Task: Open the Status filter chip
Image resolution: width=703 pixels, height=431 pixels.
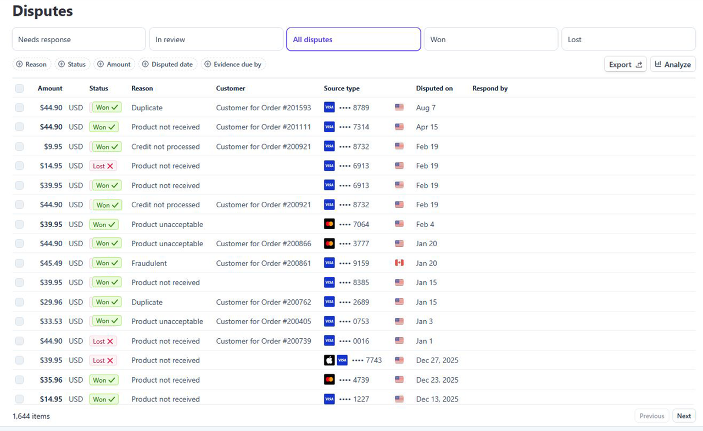Action: click(x=72, y=64)
